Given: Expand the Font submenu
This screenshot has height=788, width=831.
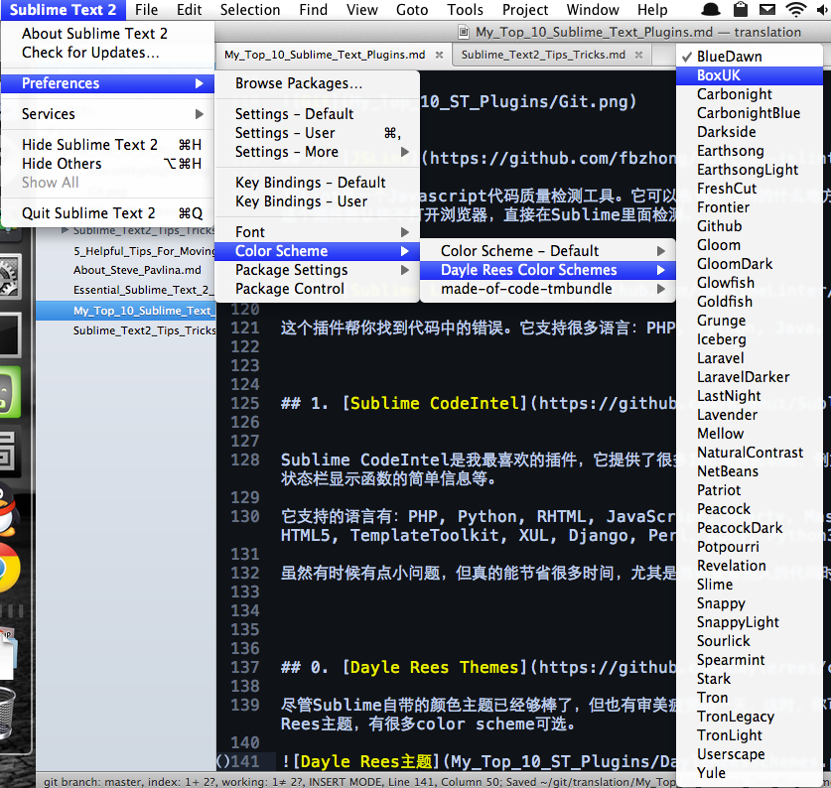Looking at the screenshot, I should click(317, 232).
